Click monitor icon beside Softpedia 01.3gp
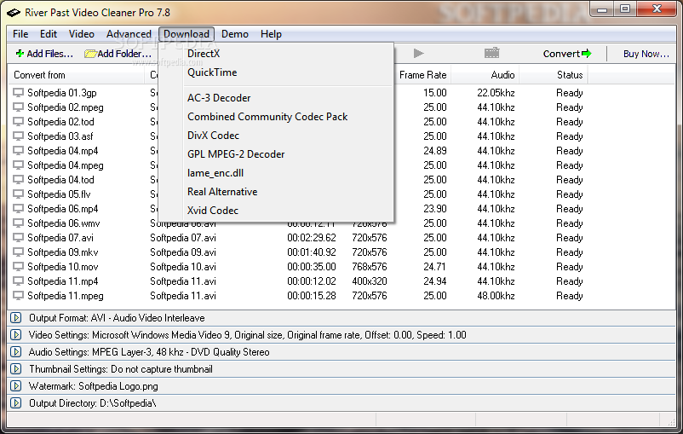The width and height of the screenshot is (683, 434). [18, 93]
